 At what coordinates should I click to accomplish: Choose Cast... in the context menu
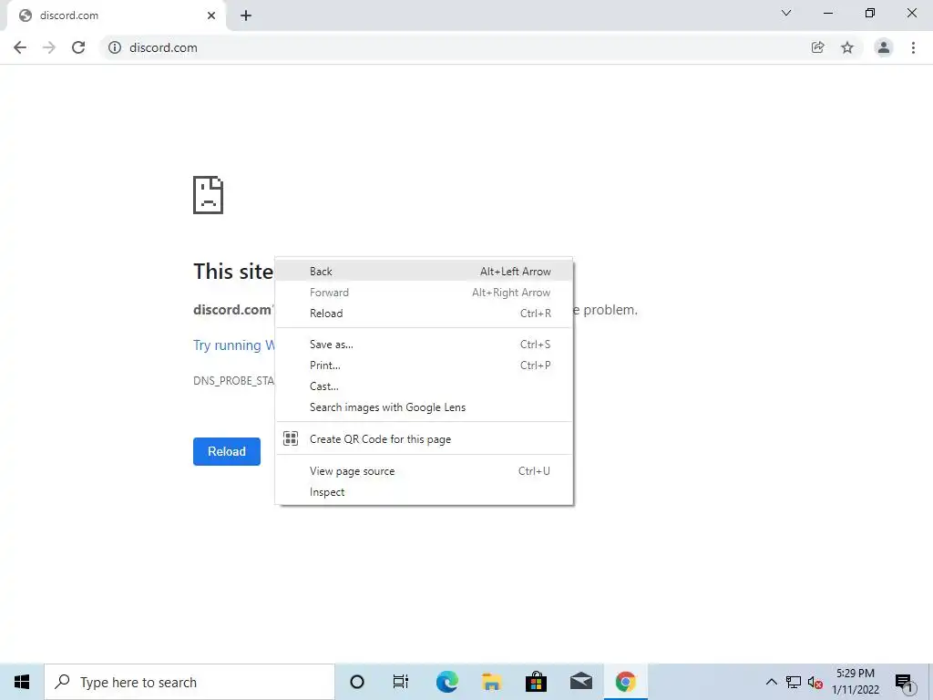(424, 386)
